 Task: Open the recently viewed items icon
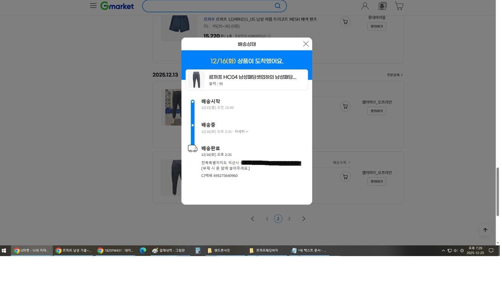(382, 6)
